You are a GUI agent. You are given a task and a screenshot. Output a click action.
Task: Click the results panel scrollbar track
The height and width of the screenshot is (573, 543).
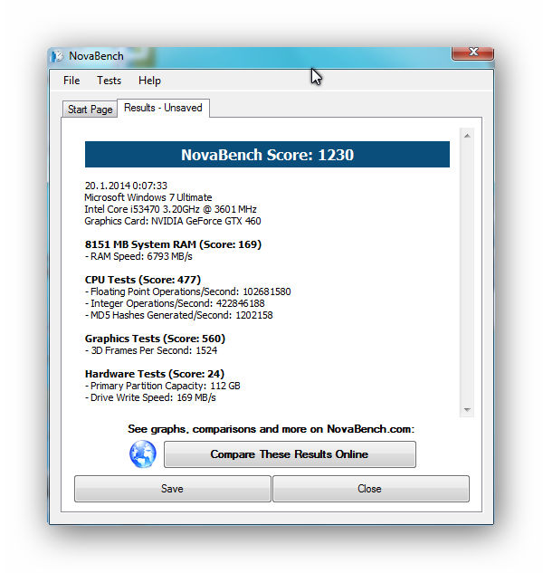[467, 272]
